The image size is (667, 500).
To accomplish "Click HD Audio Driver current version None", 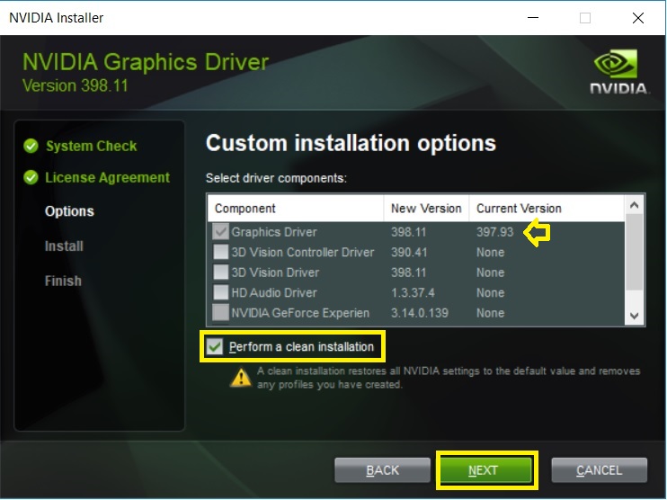I will click(491, 292).
